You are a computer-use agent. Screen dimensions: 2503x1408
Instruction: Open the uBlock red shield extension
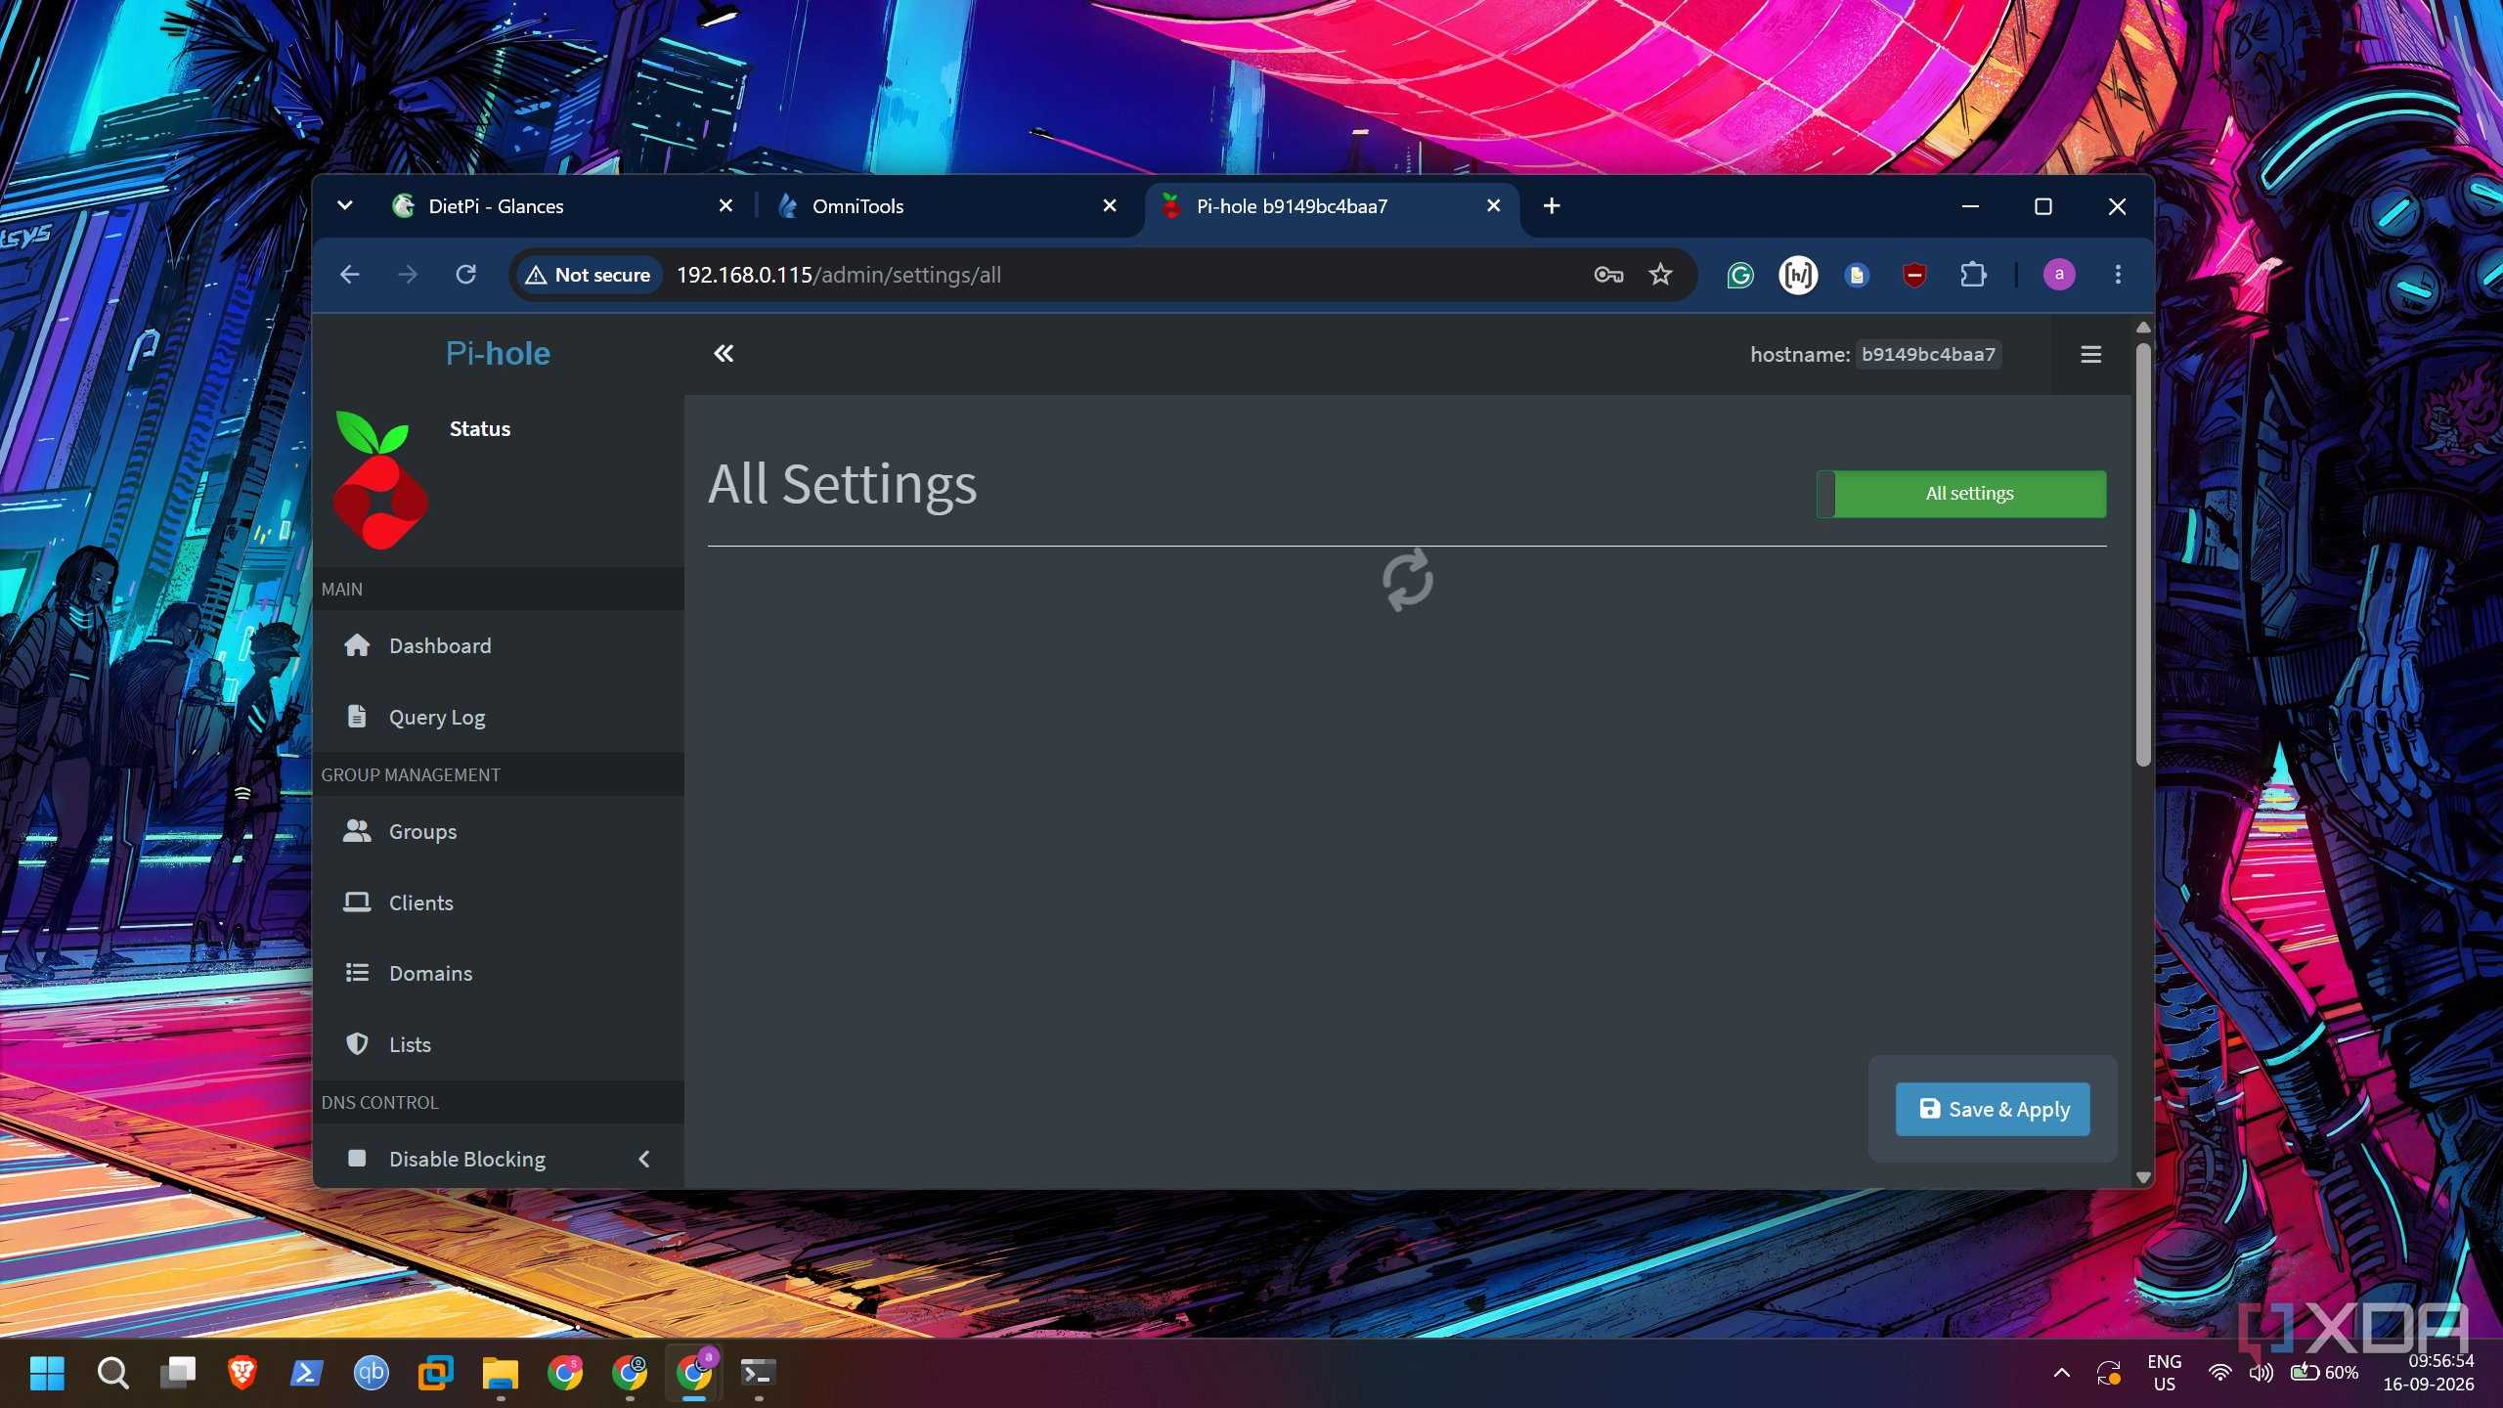(x=1915, y=276)
